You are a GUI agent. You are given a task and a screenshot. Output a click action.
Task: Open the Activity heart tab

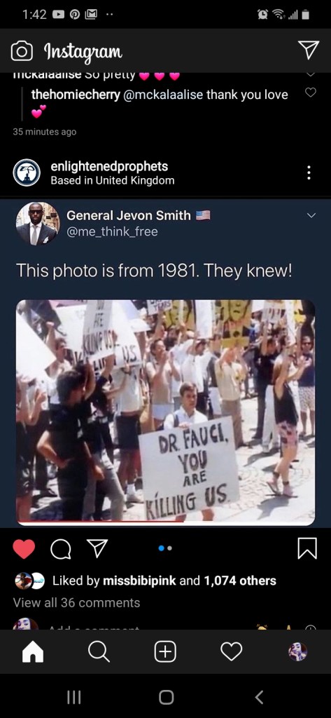coord(232,651)
